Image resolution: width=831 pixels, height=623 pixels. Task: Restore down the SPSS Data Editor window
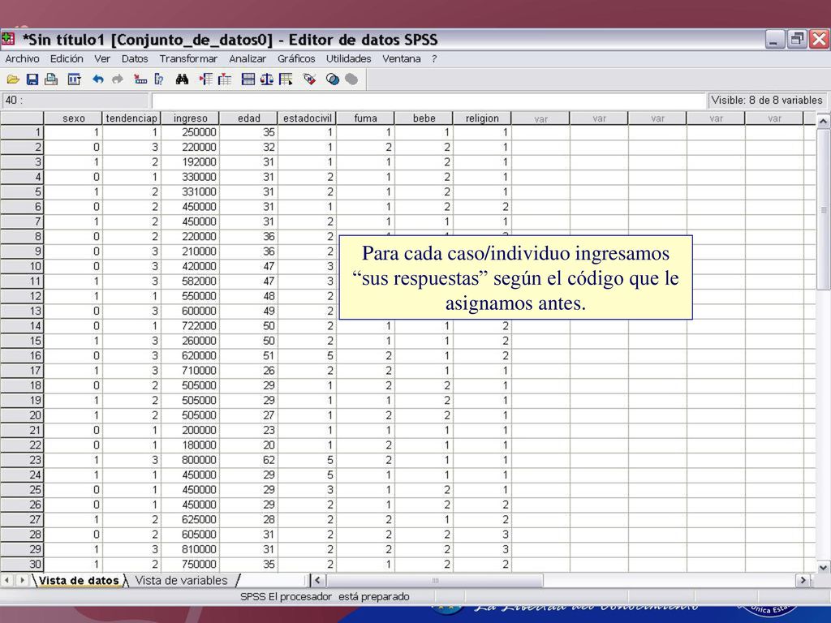(797, 40)
